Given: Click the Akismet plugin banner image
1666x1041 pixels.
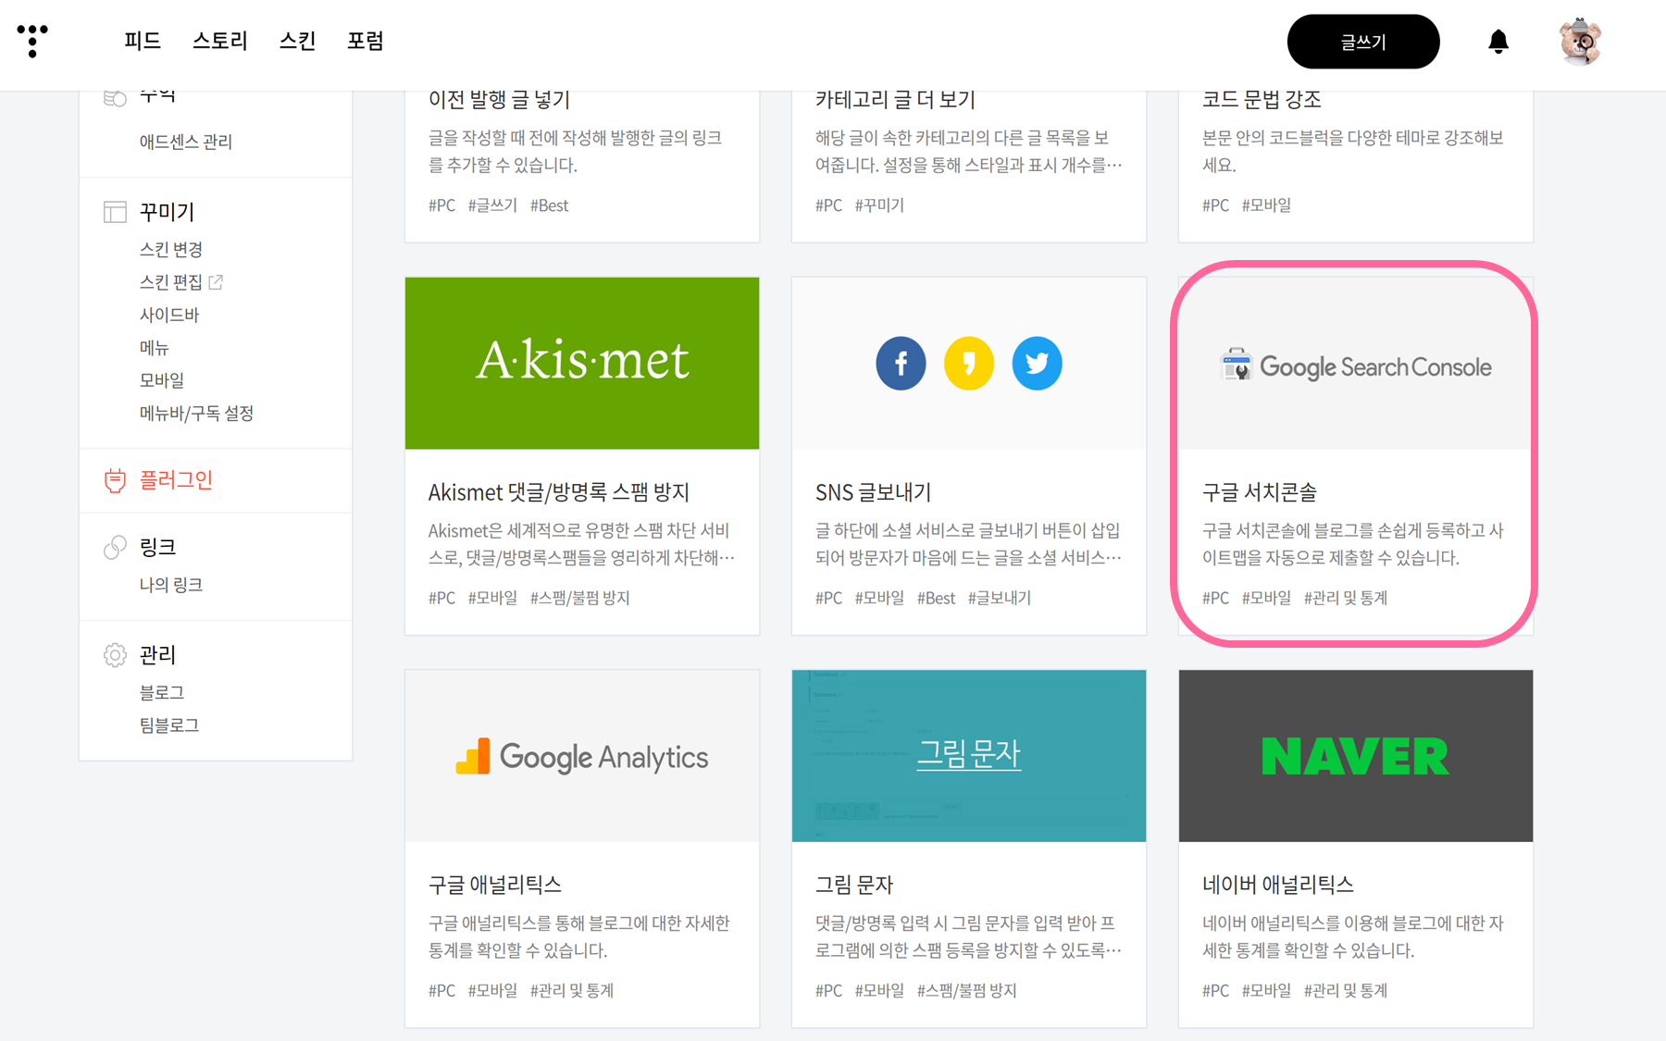Looking at the screenshot, I should [581, 363].
